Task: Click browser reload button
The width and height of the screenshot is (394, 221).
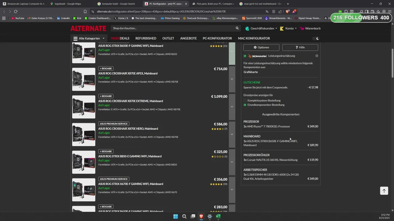Action: coord(16,11)
